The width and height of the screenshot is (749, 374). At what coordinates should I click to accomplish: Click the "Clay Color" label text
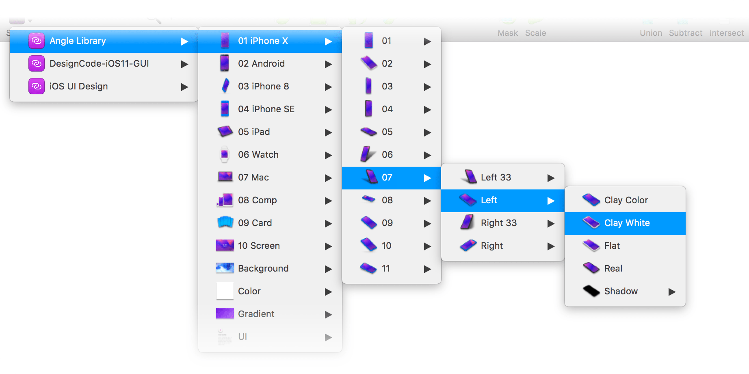[x=626, y=200]
